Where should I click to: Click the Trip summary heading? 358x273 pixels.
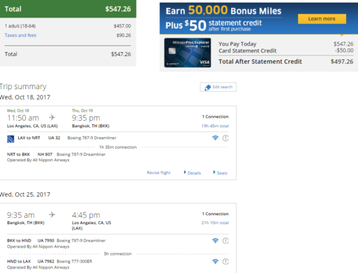[x=23, y=86]
